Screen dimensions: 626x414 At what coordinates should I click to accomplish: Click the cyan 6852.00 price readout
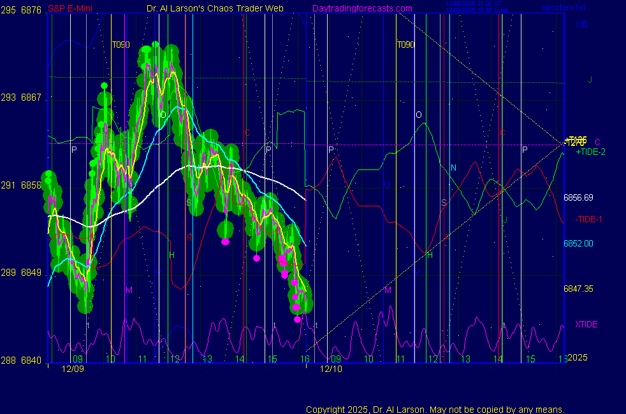point(578,243)
